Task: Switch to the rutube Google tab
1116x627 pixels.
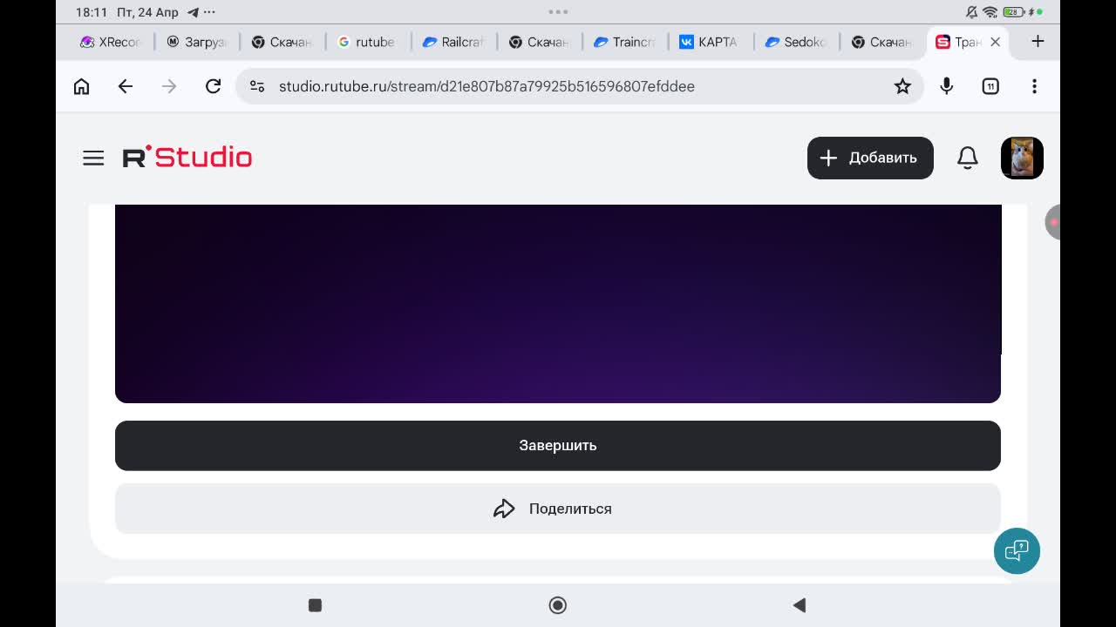Action: (x=367, y=42)
